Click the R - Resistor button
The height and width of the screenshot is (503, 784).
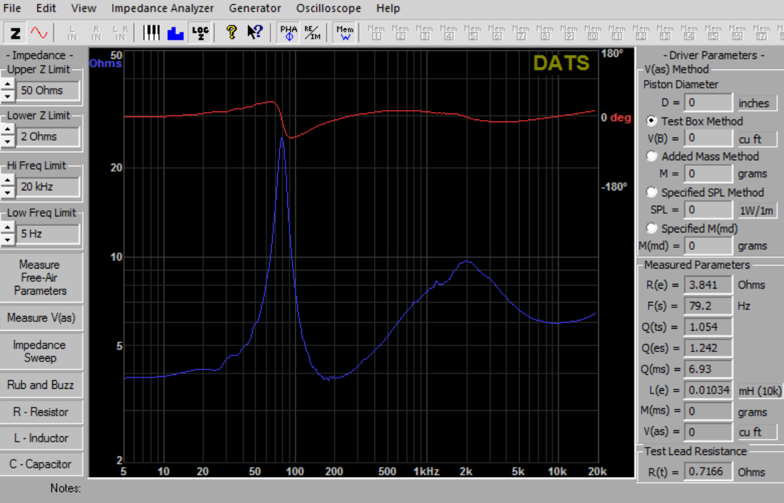[41, 411]
